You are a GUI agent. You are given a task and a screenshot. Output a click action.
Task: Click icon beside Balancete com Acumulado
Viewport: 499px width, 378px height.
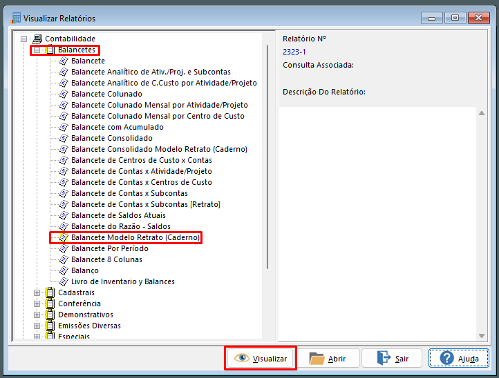[64, 127]
